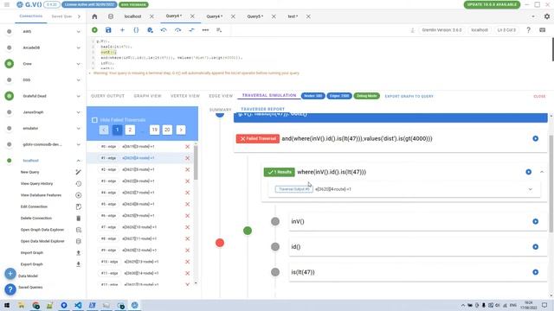The height and width of the screenshot is (311, 554).
Task: Collapse the localhost connection
Action: click(79, 161)
